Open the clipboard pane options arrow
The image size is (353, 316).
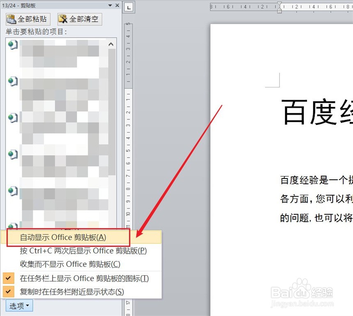(x=110, y=5)
